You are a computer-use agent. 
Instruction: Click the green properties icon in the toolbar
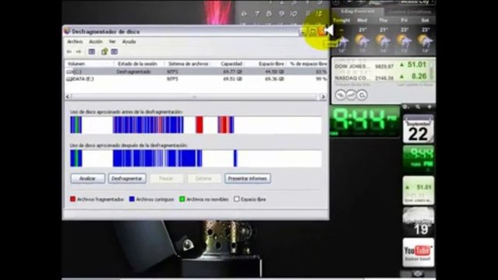coord(104,51)
